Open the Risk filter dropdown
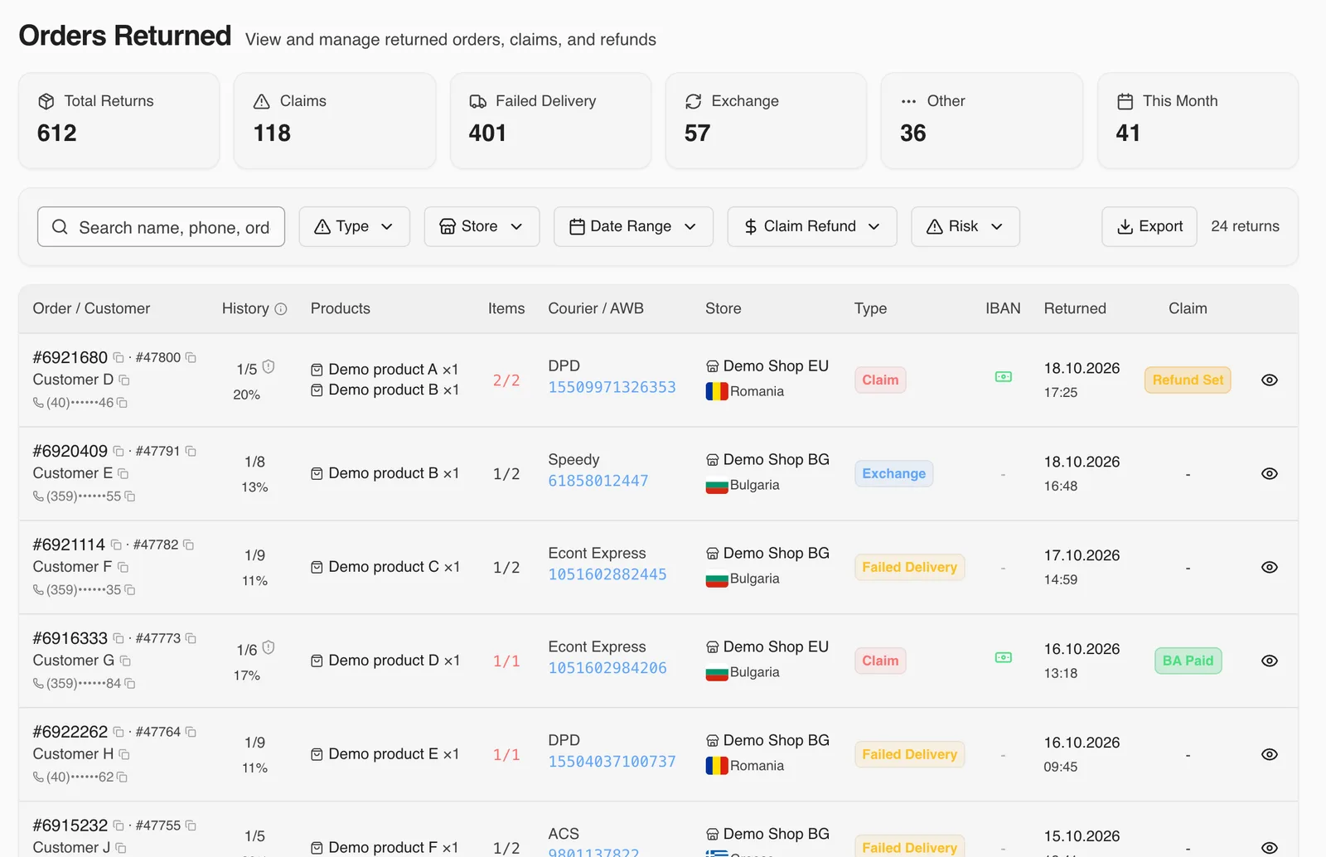1326x857 pixels. click(965, 227)
